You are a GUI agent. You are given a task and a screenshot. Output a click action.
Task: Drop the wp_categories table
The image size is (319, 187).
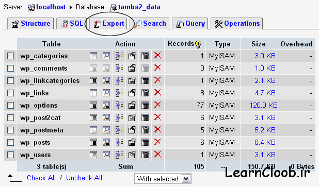pyautogui.click(x=157, y=56)
